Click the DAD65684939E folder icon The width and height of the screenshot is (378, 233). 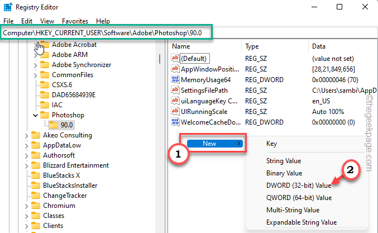click(x=44, y=95)
